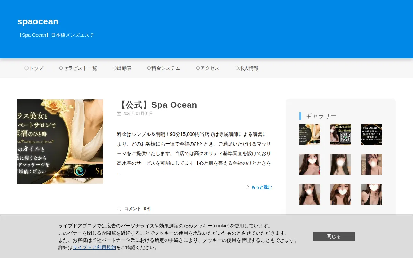Open the コメント 0件 link
The image size is (413, 258).
pyautogui.click(x=138, y=209)
